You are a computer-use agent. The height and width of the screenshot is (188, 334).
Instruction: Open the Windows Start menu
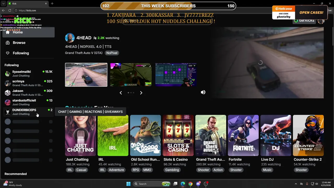click(x=128, y=184)
